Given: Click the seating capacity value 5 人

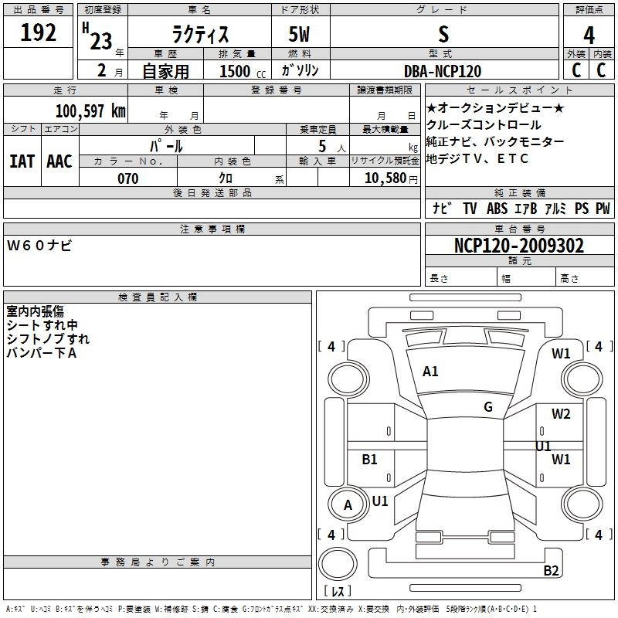Looking at the screenshot, I should pos(332,147).
